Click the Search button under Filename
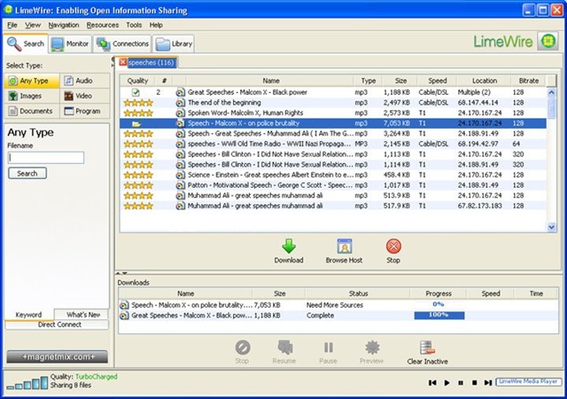Screen dimensions: 567x399 [x=27, y=173]
